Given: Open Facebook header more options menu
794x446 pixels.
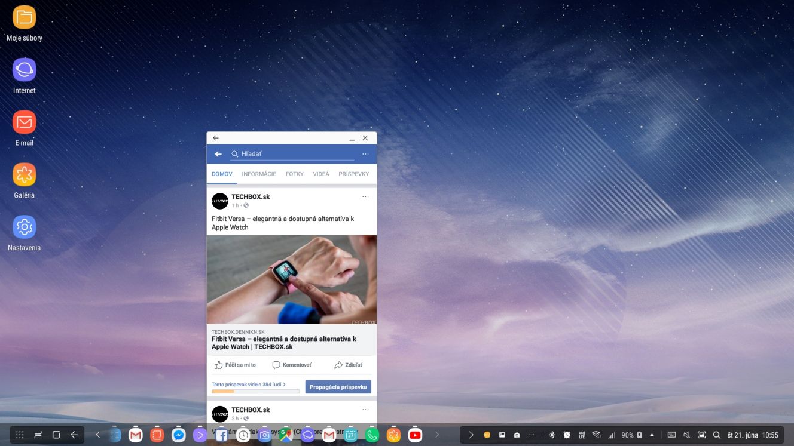Looking at the screenshot, I should tap(365, 154).
